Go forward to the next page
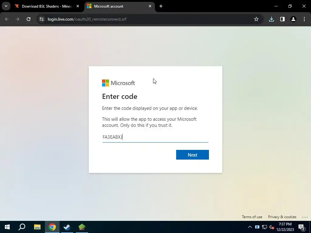 click(x=18, y=19)
